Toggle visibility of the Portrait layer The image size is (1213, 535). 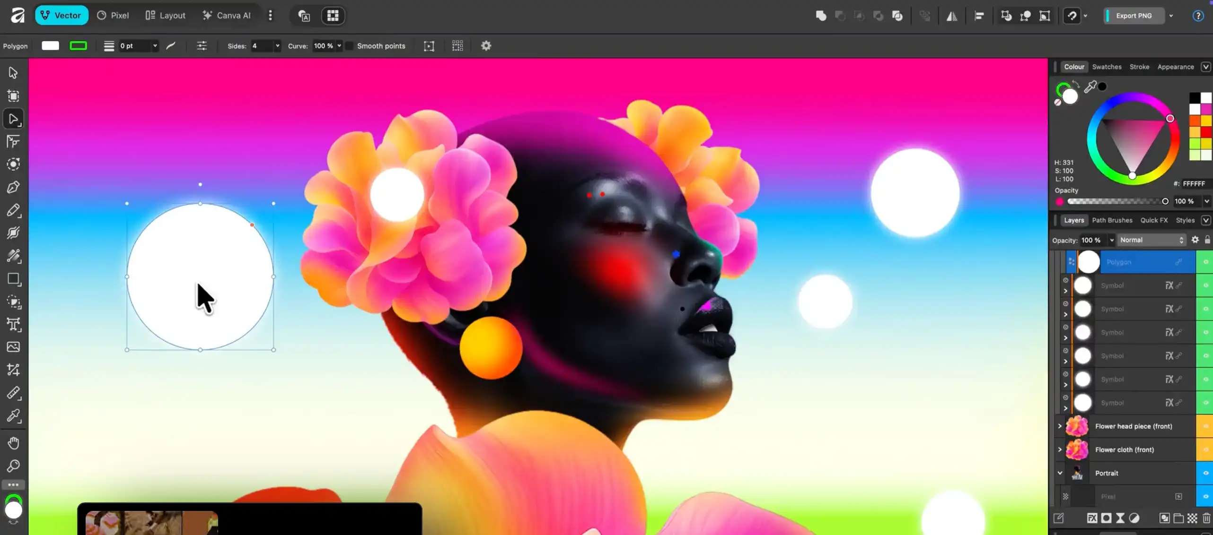coord(1205,473)
